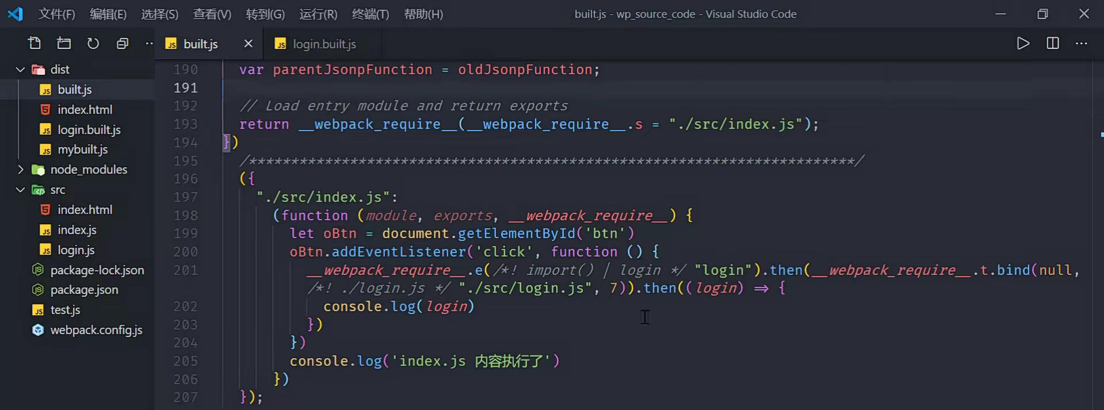Click the editor's vertical scrollbar
The height and width of the screenshot is (410, 1104).
[1098, 230]
